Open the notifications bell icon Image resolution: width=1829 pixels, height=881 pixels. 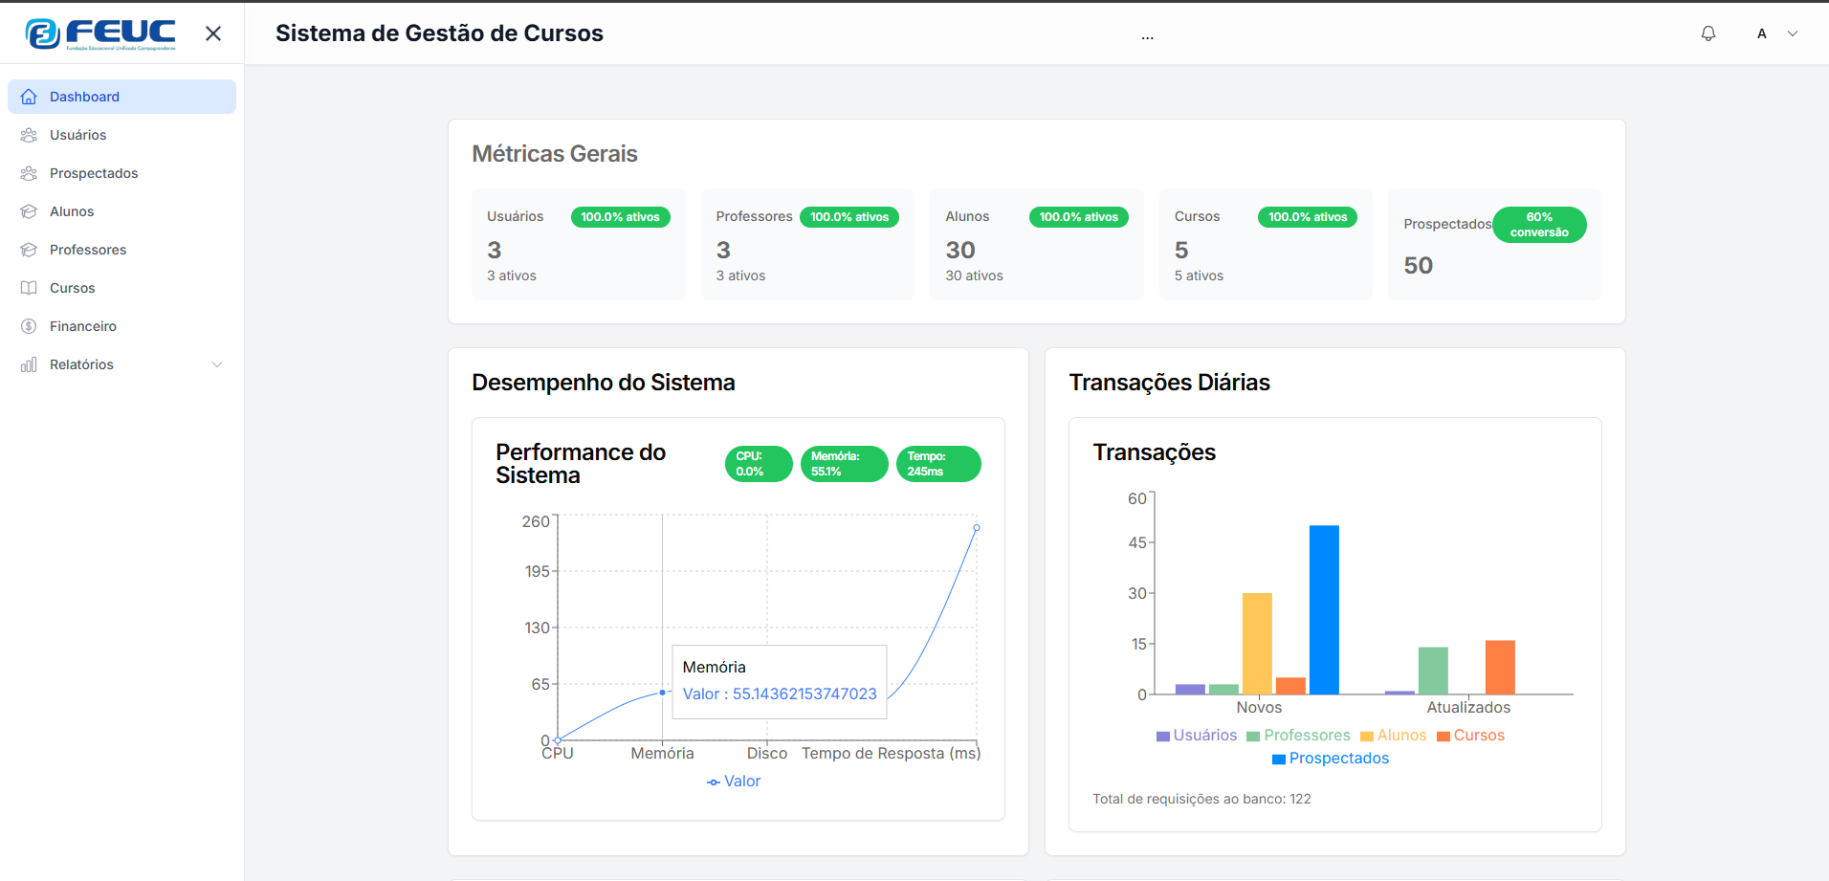1708,33
